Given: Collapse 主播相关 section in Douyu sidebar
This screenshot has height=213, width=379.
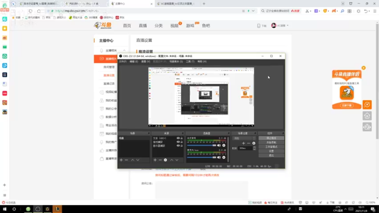Looking at the screenshot, I should point(124,51).
